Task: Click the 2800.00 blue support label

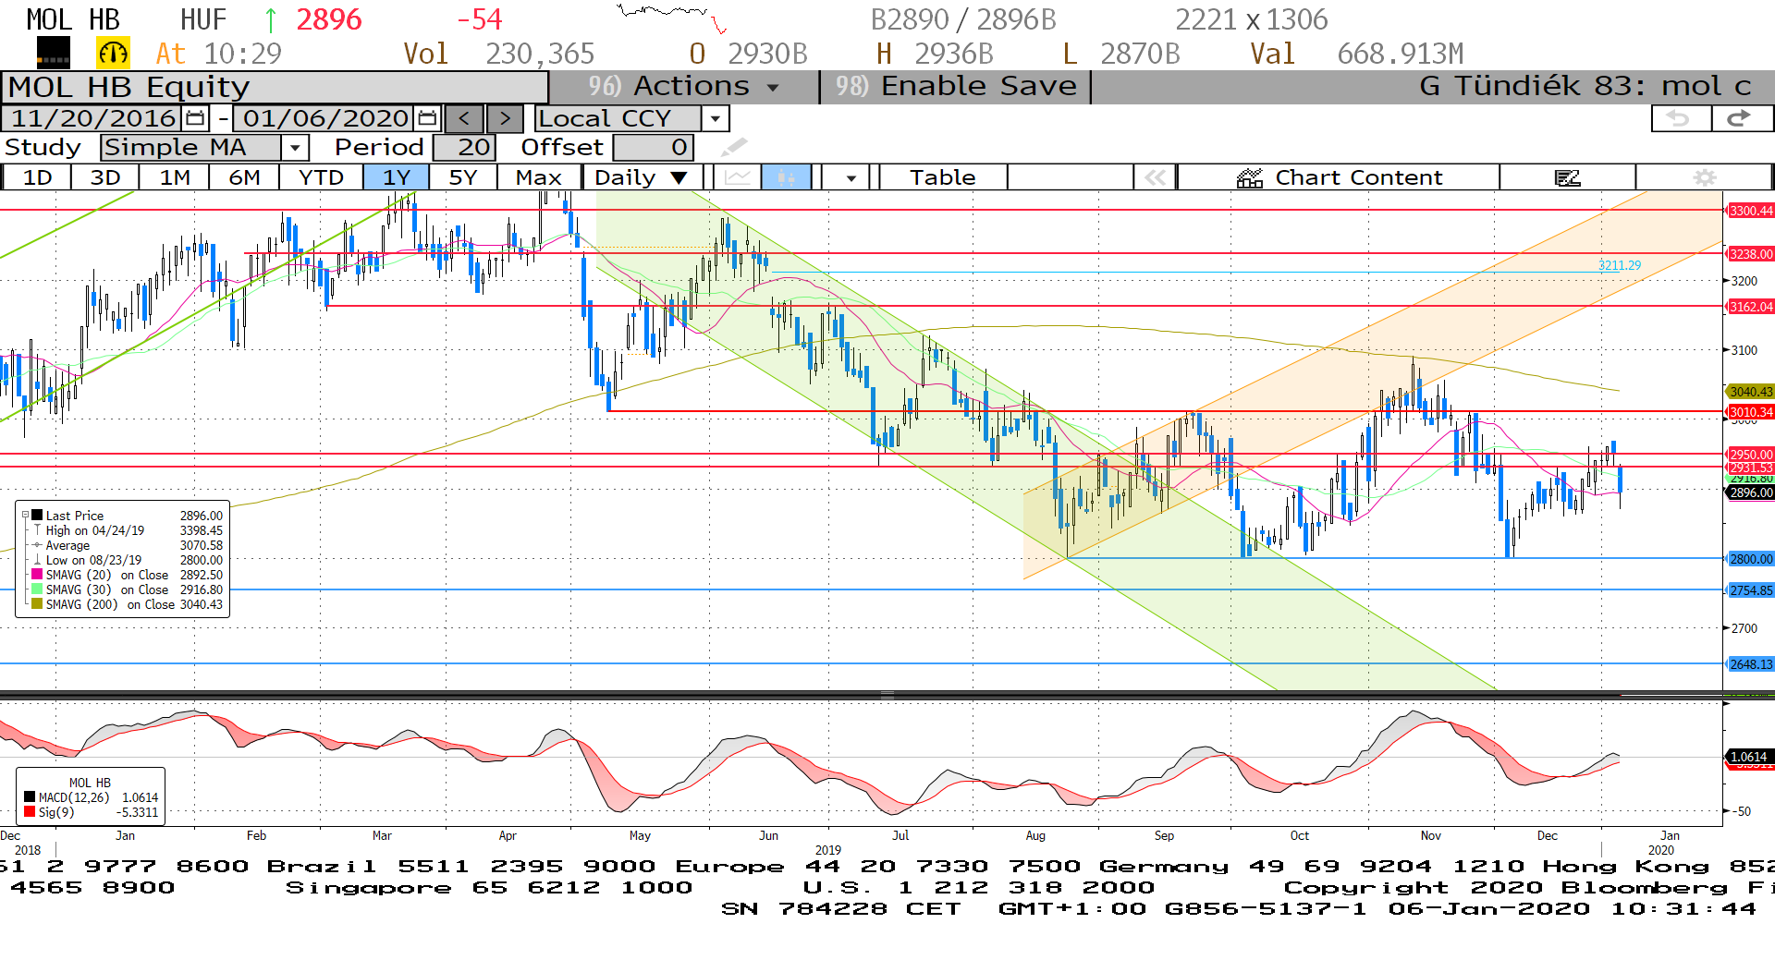Action: [1751, 559]
